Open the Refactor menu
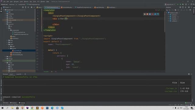 (x=26, y=2)
